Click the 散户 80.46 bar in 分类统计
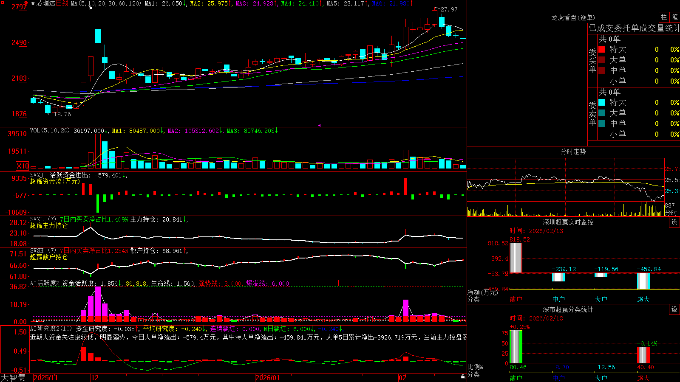The height and width of the screenshot is (382, 680). [x=516, y=347]
